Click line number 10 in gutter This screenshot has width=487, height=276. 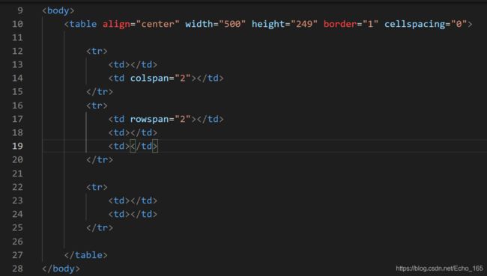(17, 24)
